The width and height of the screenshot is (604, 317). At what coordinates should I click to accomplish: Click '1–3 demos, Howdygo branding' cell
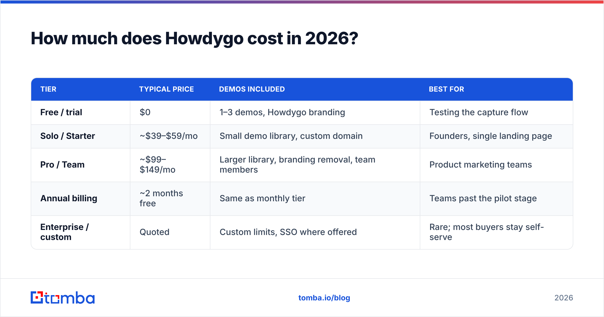tap(315, 112)
